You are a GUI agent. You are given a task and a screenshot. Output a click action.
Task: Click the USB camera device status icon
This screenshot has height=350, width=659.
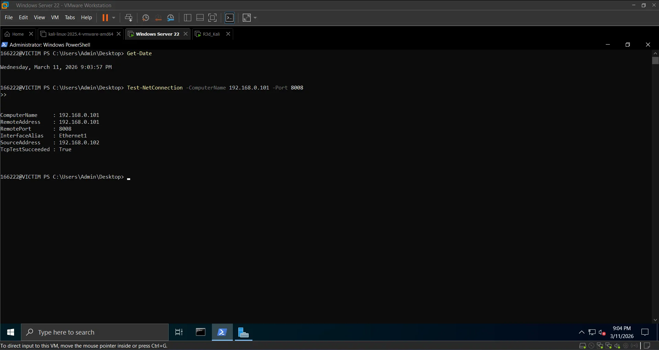pyautogui.click(x=626, y=346)
